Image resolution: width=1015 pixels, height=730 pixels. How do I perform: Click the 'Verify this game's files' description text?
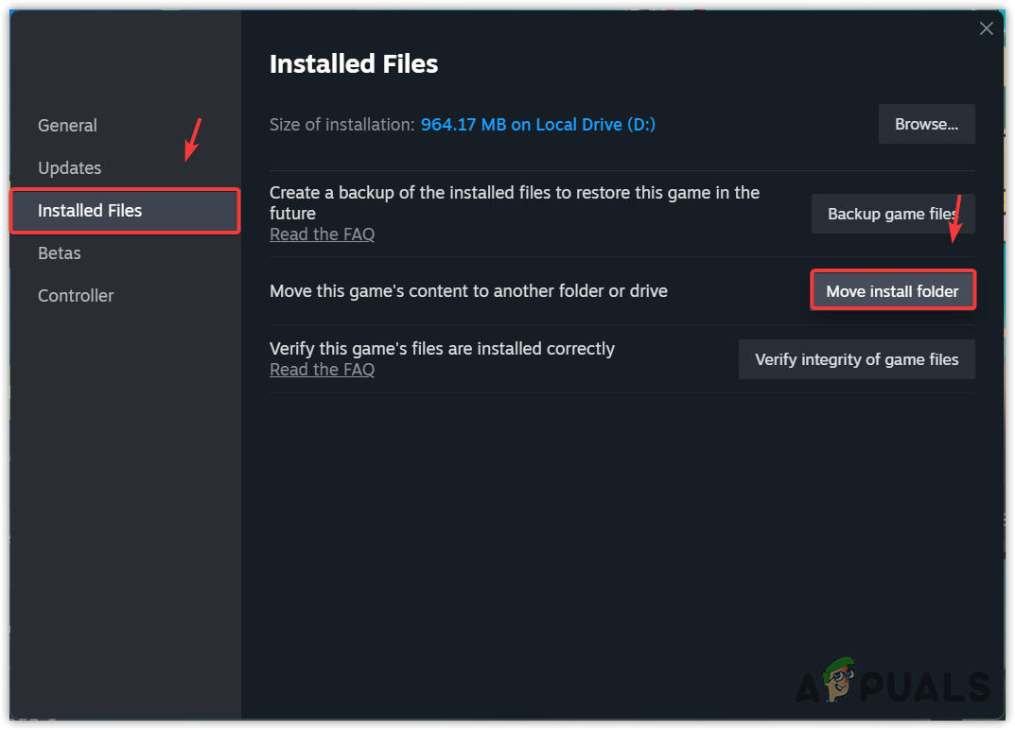pos(442,349)
